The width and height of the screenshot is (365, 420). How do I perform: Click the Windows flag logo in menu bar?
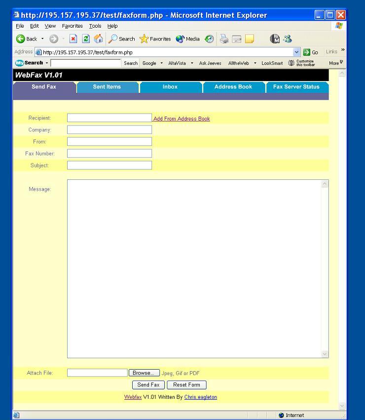pos(339,26)
